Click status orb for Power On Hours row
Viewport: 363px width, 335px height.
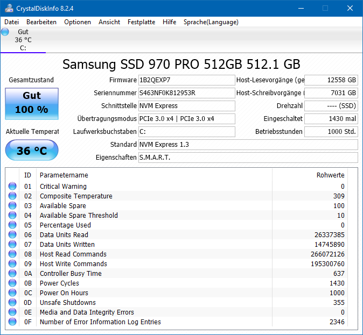click(x=12, y=293)
